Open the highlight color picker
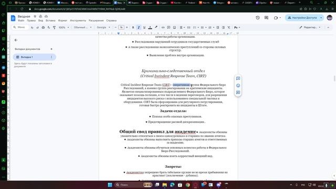336x189 pixels. (156, 27)
